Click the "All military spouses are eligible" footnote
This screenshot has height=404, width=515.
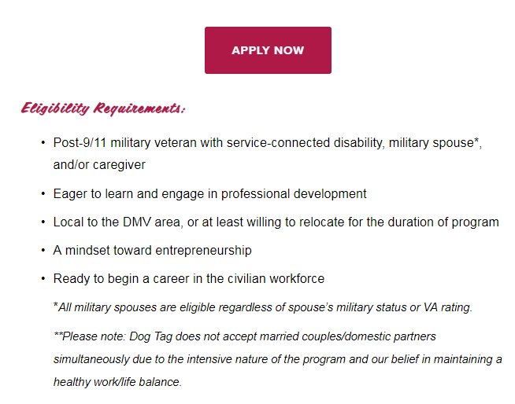[262, 307]
